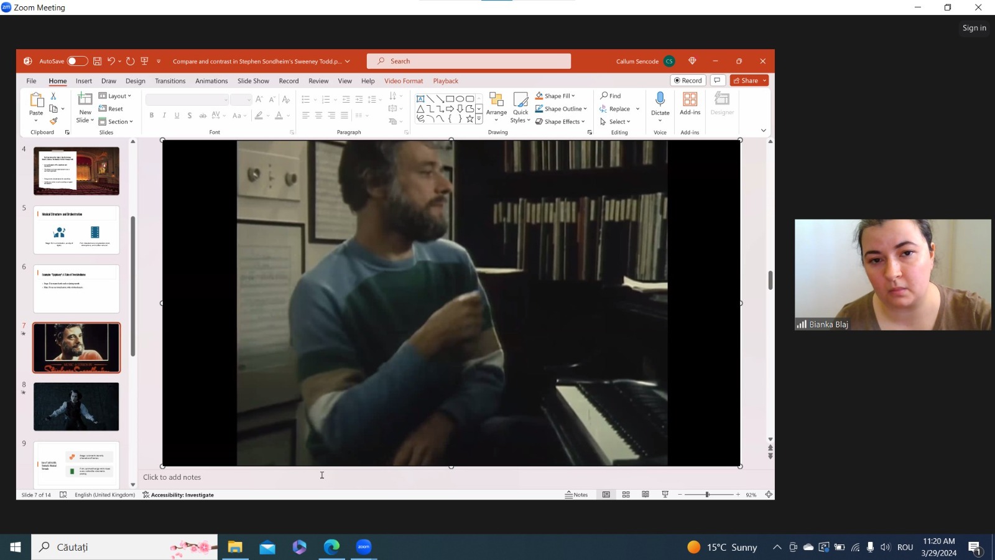This screenshot has height=560, width=995.
Task: Click the Reset slide button
Action: pyautogui.click(x=111, y=109)
